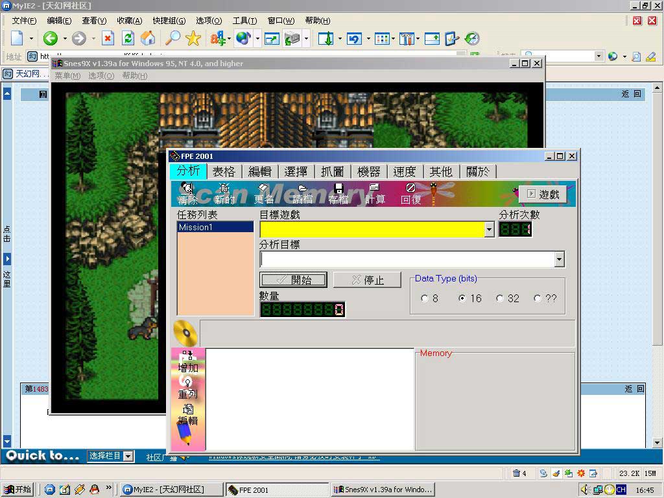Click the MyIE2 Home icon
Image resolution: width=664 pixels, height=498 pixels.
point(148,38)
